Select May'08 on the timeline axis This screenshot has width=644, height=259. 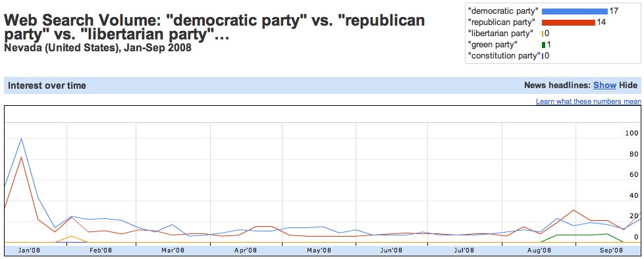coord(319,250)
